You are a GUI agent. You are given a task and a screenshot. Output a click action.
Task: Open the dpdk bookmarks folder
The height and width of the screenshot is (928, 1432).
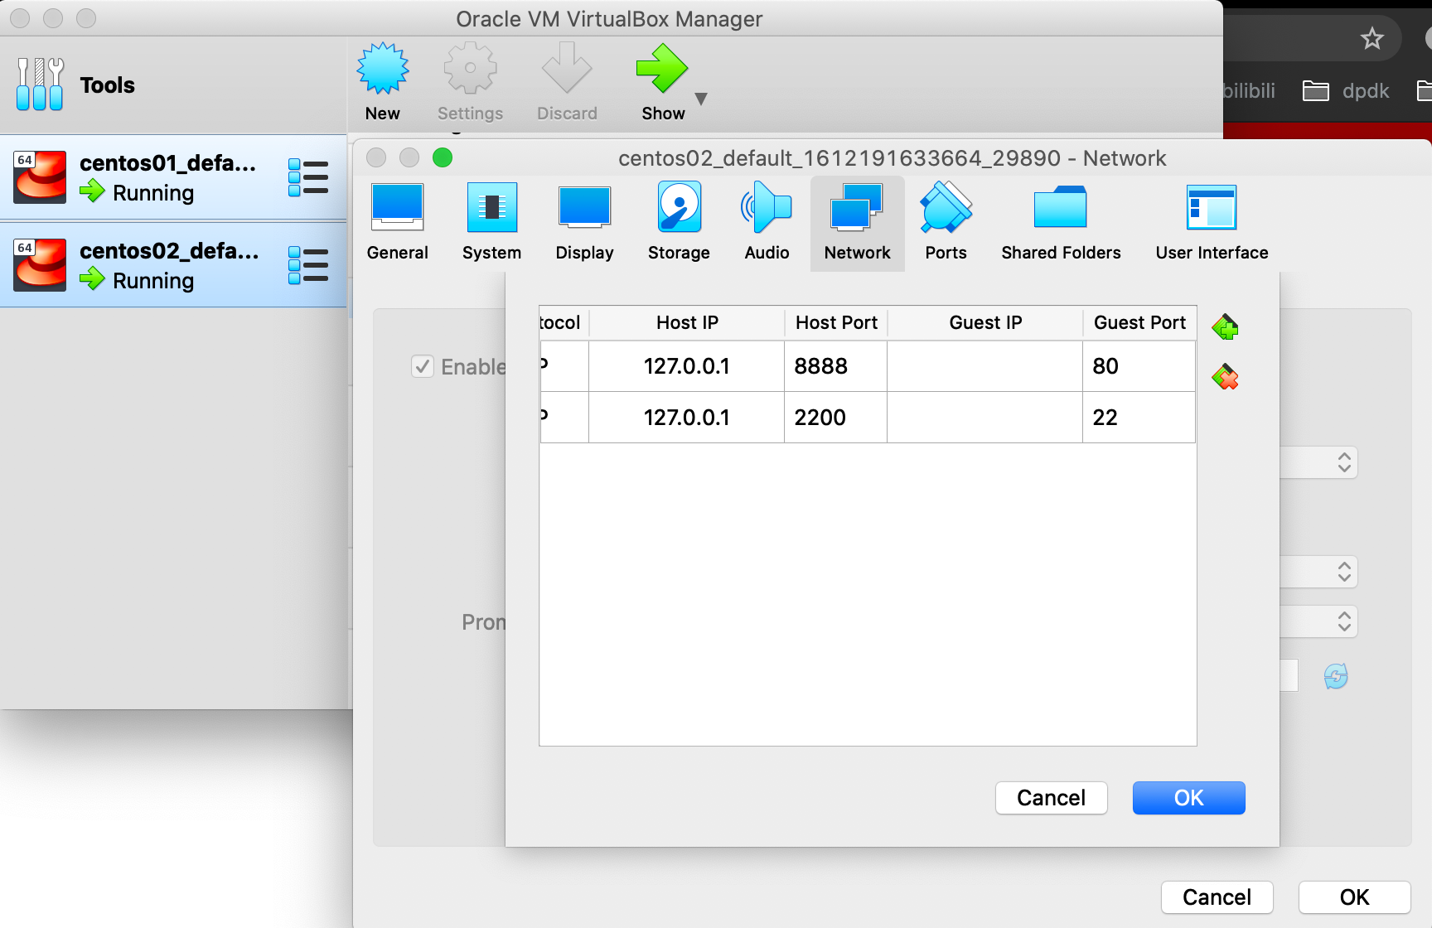point(1347,90)
